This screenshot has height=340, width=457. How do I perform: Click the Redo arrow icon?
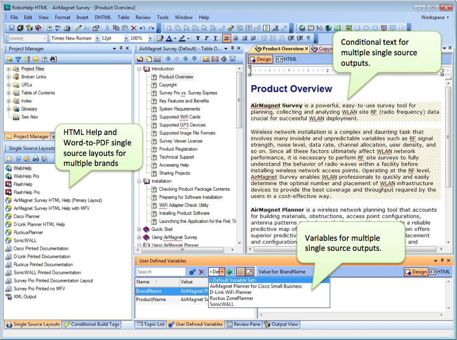(x=151, y=28)
